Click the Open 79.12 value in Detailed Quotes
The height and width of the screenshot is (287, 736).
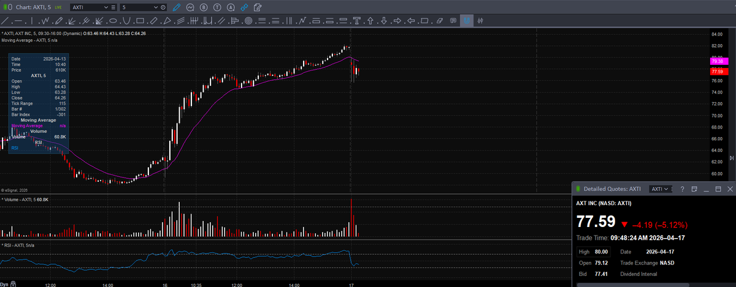pyautogui.click(x=601, y=263)
